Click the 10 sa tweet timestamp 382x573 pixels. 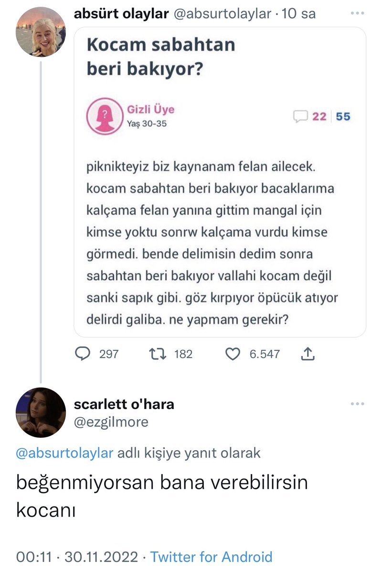[x=298, y=14]
